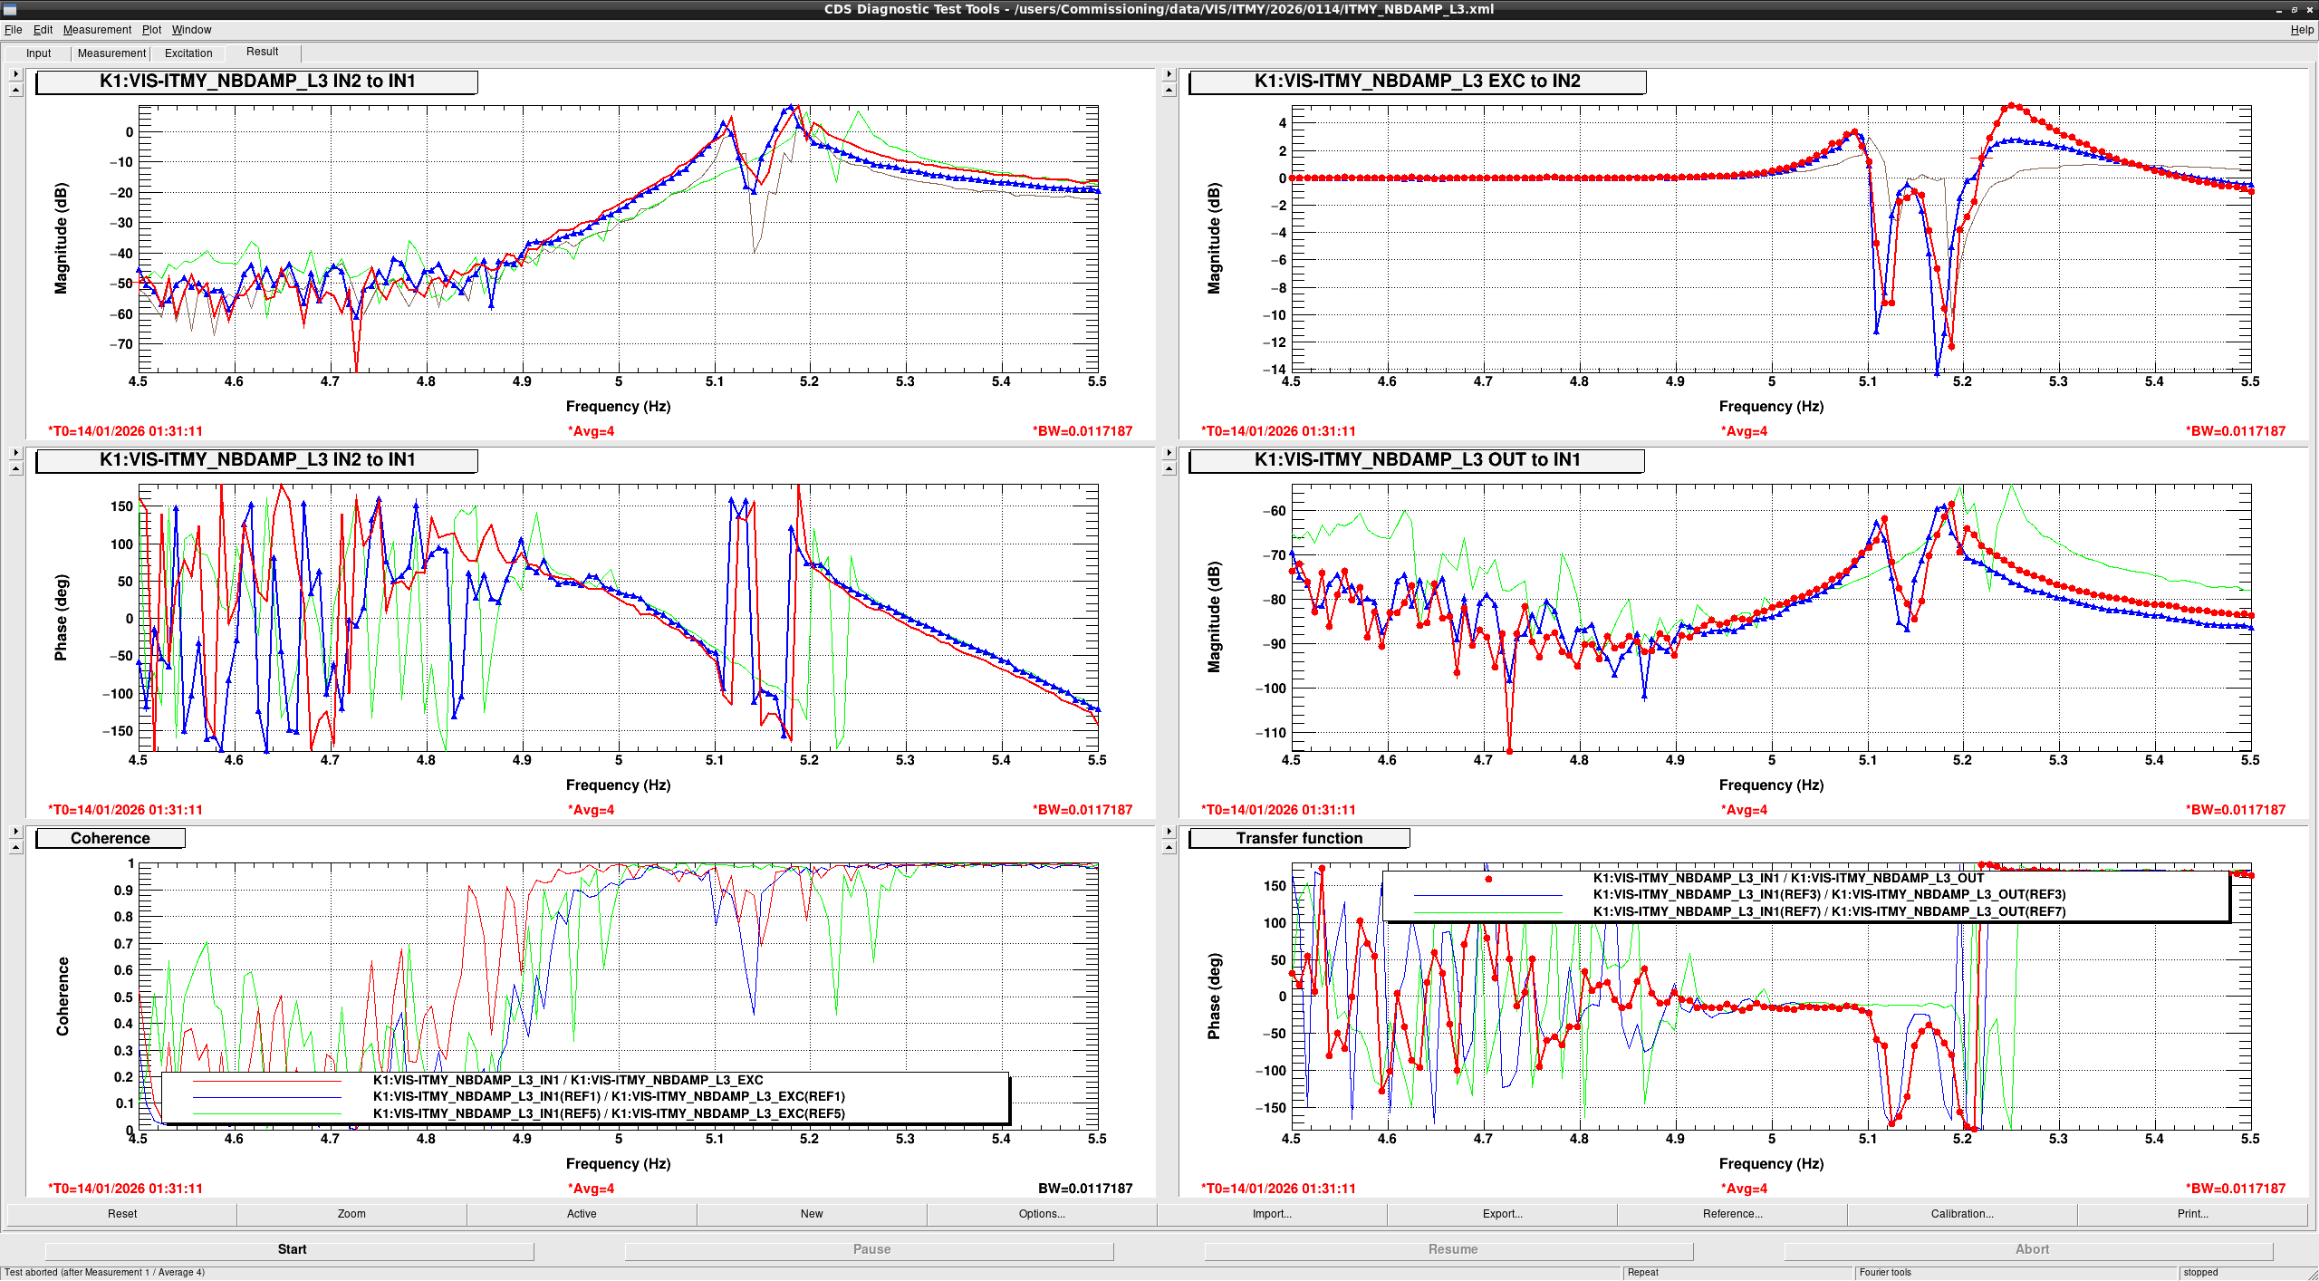
Task: Switch to the Input tab
Action: click(38, 53)
